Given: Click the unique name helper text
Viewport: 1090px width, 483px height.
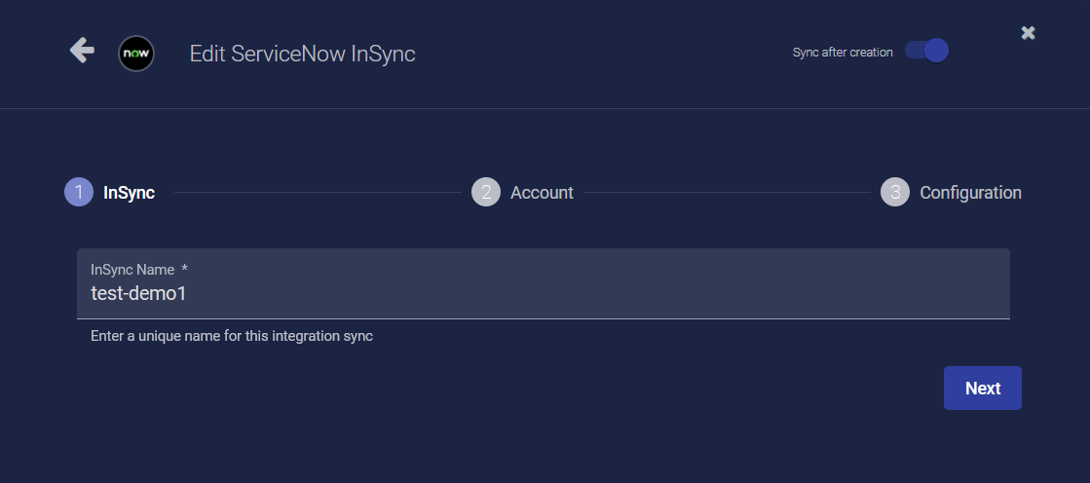Looking at the screenshot, I should 232,336.
